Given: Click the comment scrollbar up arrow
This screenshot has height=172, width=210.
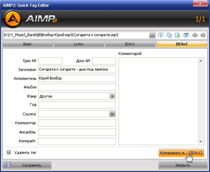Looking at the screenshot, I should 201,61.
